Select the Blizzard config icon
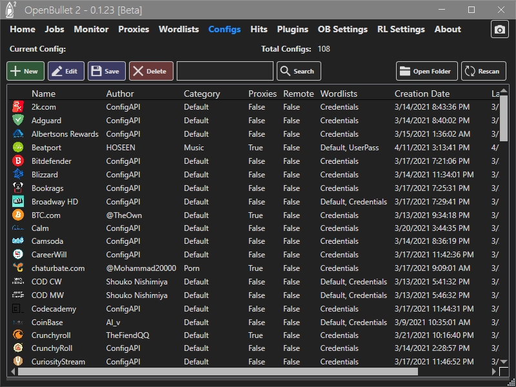The width and height of the screenshot is (516, 387). [x=17, y=174]
